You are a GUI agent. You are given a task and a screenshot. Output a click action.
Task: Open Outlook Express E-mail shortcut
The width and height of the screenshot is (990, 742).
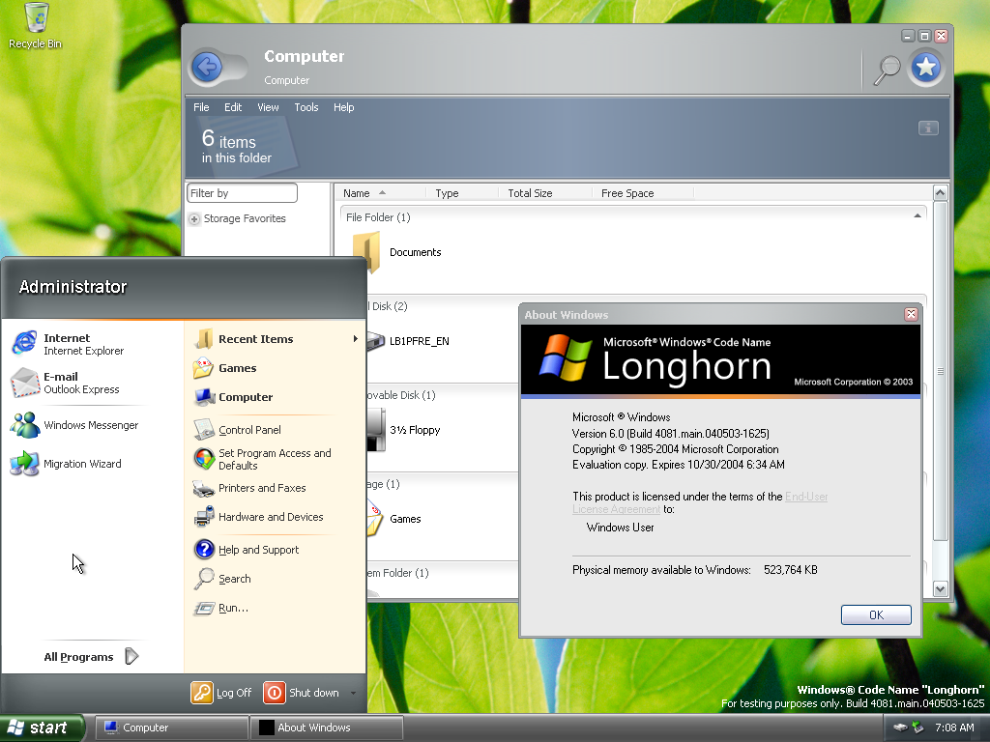point(66,383)
